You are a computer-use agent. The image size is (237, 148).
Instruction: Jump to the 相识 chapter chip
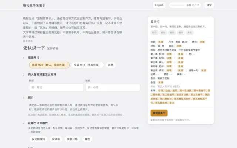click(x=154, y=33)
